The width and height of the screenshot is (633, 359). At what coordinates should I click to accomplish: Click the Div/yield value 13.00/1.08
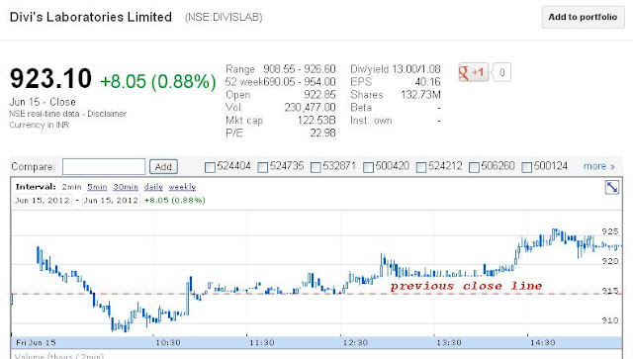(415, 69)
